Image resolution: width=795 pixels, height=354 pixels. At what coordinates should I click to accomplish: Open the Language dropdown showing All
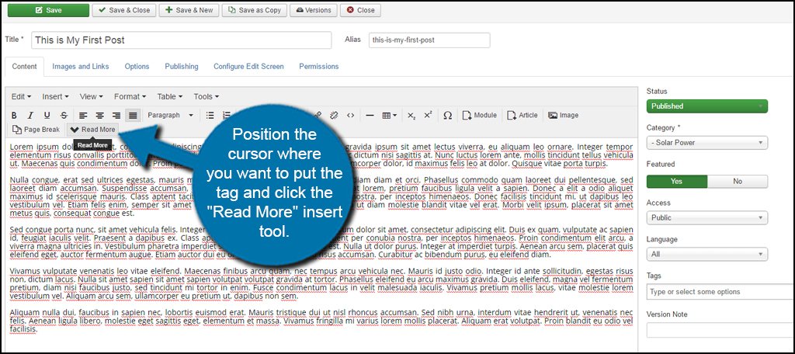point(707,255)
